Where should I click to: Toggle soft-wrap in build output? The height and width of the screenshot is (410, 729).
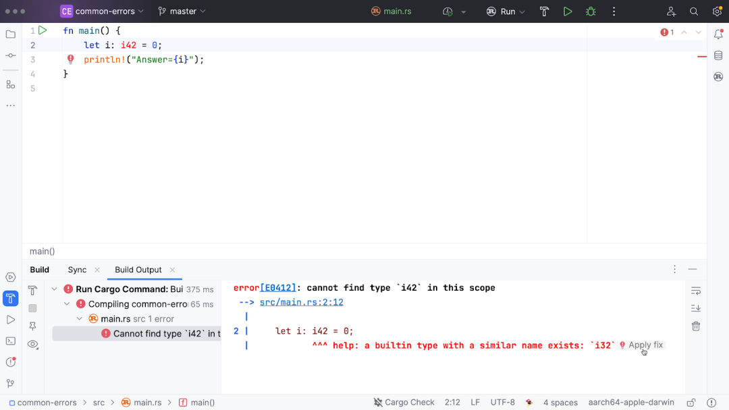[x=696, y=291]
